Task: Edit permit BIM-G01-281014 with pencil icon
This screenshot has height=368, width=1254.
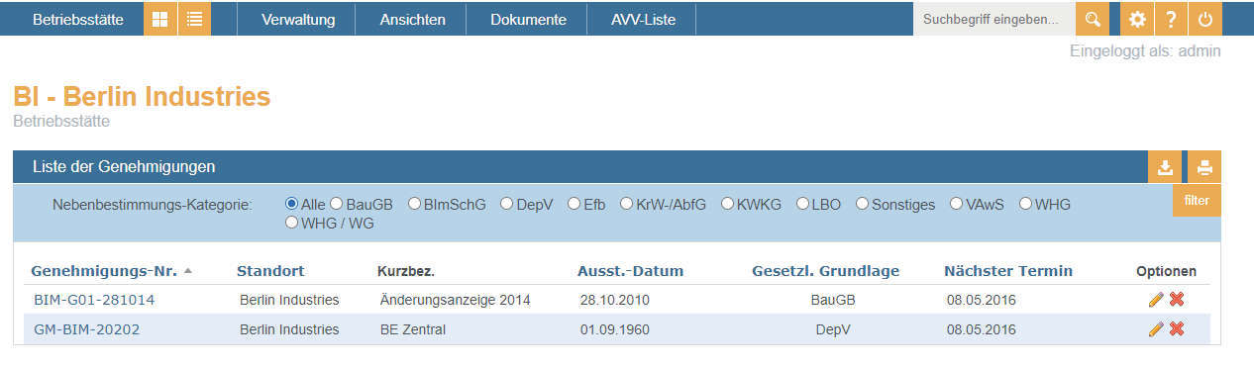Action: (1156, 300)
